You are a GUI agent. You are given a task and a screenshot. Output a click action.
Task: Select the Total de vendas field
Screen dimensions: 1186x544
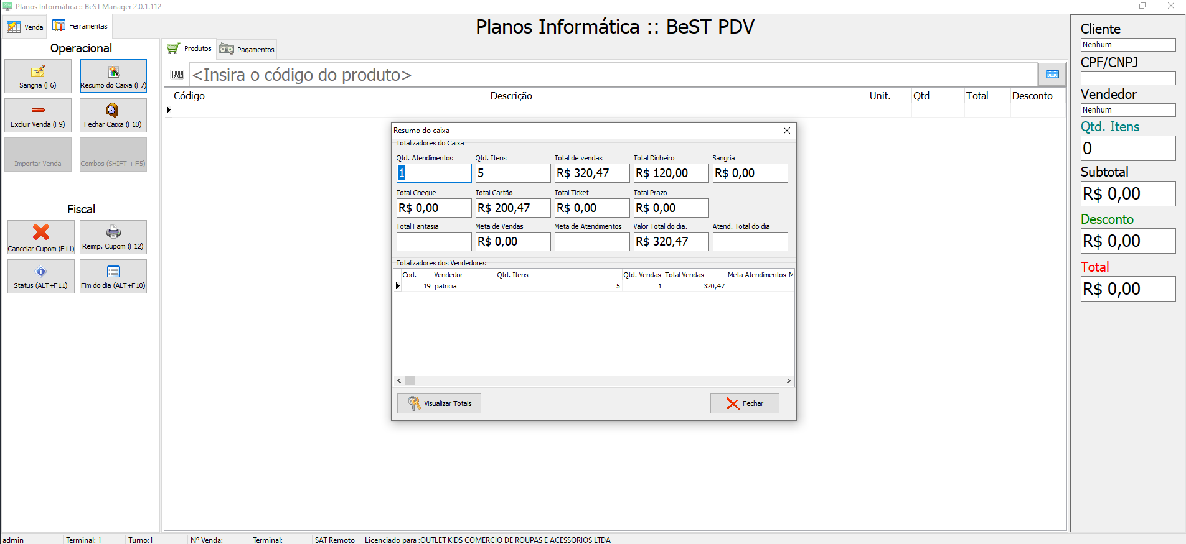click(592, 173)
